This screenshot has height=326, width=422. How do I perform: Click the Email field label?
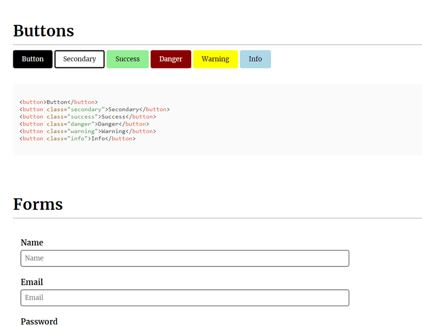(32, 282)
